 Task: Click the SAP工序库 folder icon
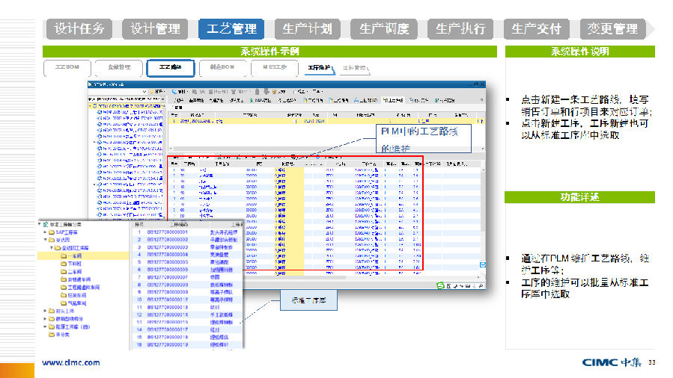[x=51, y=232]
